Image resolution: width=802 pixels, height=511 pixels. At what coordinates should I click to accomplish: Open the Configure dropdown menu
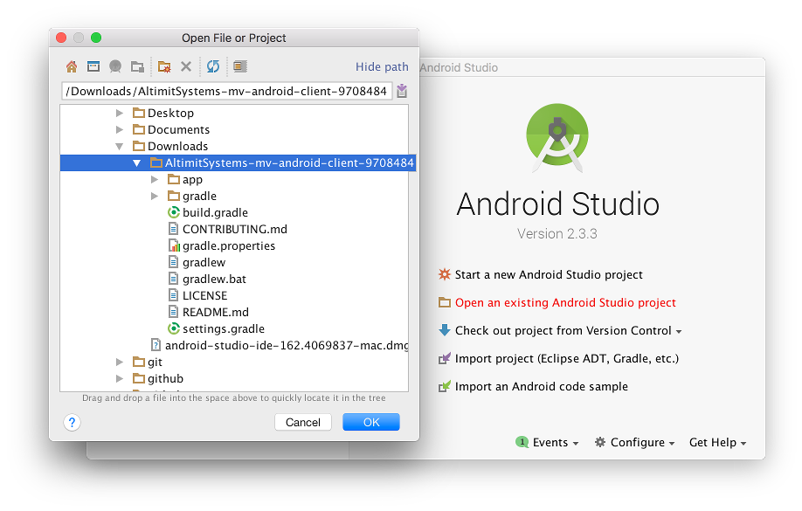click(672, 444)
